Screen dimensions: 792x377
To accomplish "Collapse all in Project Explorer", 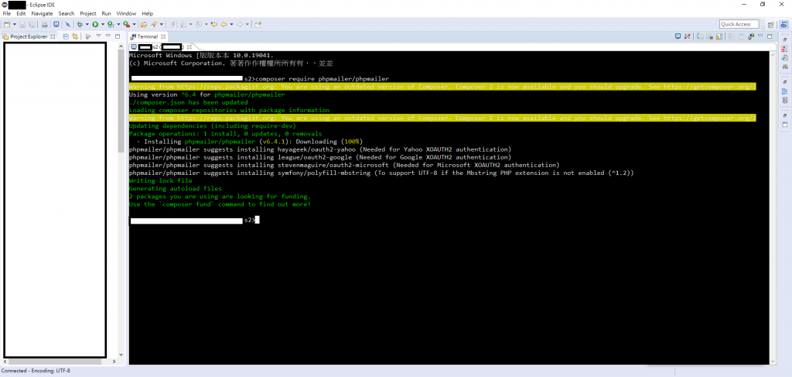I will [66, 36].
